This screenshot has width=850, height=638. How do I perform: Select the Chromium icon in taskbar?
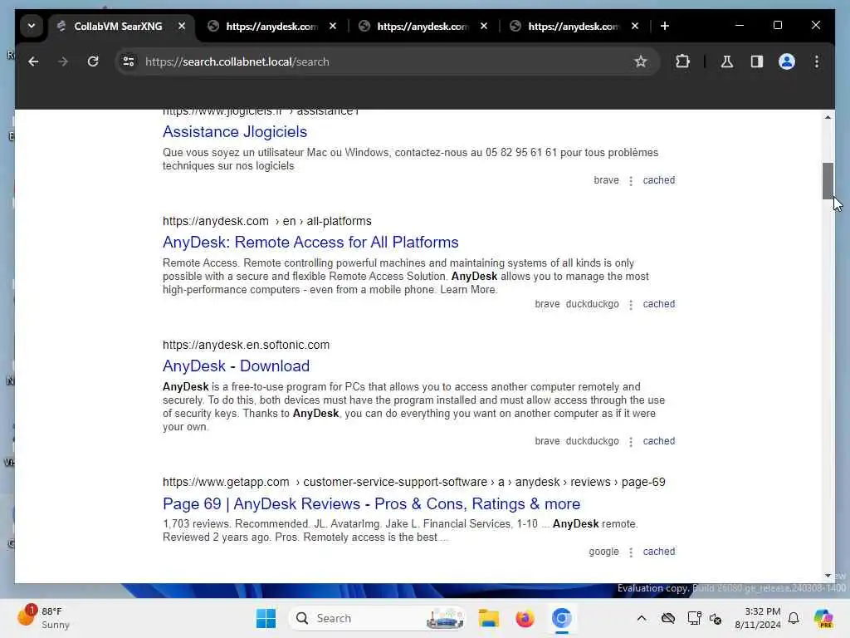click(x=562, y=618)
